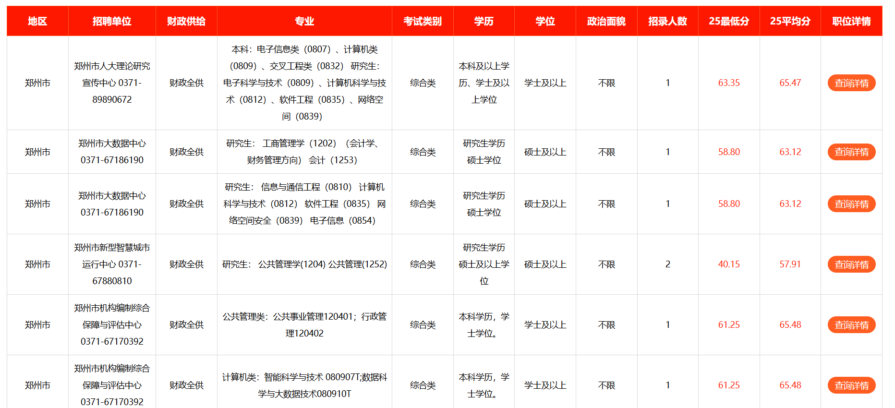Click the 招录人数 column header
Screen dimensions: 895x408
pos(667,21)
